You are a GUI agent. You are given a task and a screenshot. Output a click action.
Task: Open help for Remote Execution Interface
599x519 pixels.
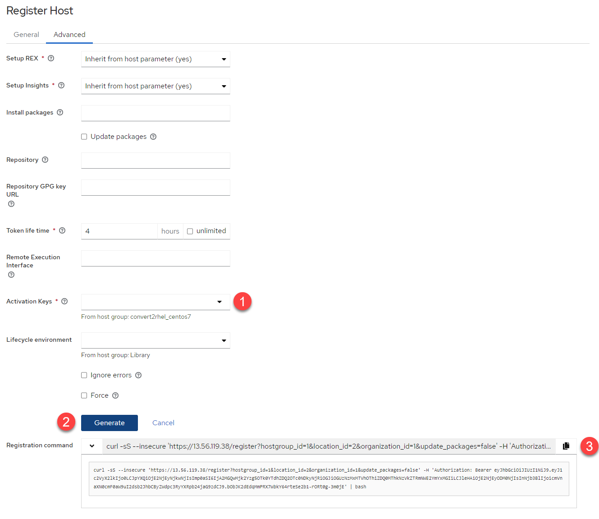click(11, 275)
